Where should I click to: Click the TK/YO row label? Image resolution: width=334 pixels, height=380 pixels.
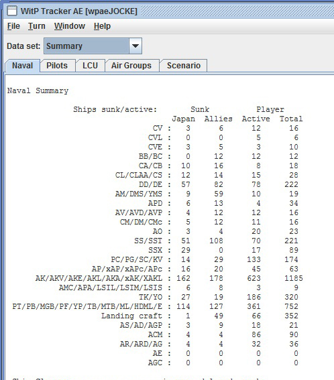click(x=150, y=297)
